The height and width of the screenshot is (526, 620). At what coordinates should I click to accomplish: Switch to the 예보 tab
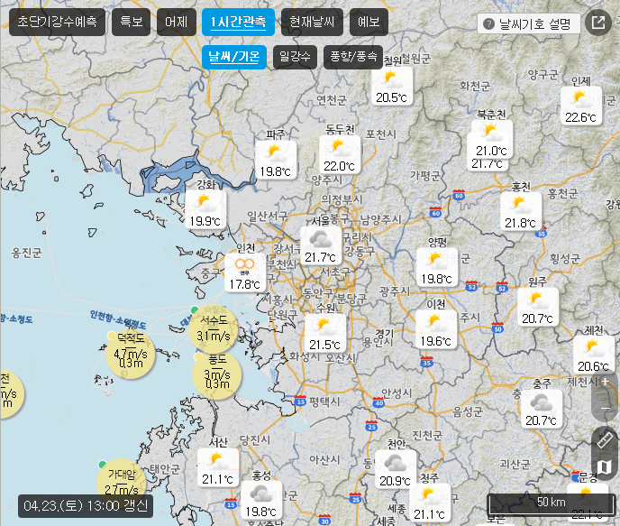click(369, 22)
